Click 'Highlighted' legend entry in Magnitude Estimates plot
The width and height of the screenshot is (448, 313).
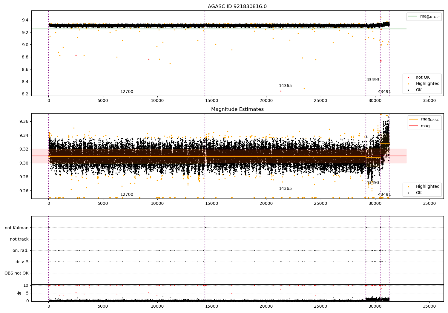(424, 187)
